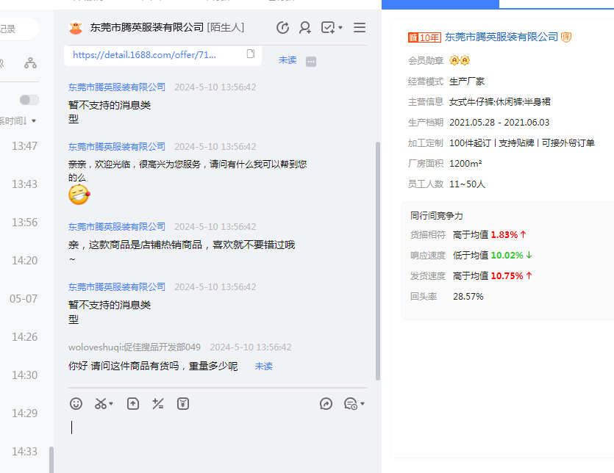Open company name link in right panel
Image resolution: width=614 pixels, height=473 pixels.
point(501,37)
